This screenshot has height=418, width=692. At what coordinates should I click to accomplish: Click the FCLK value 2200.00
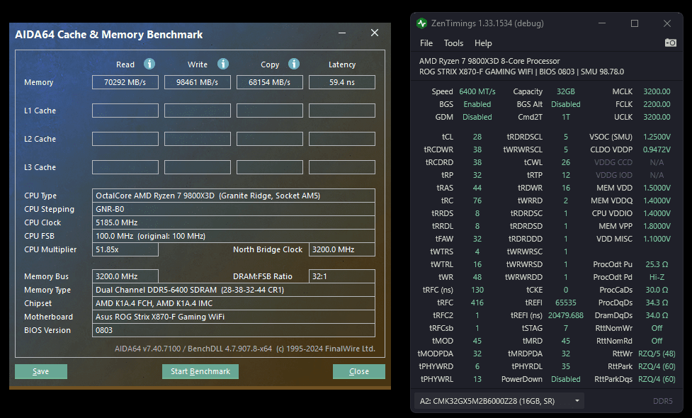pos(657,104)
